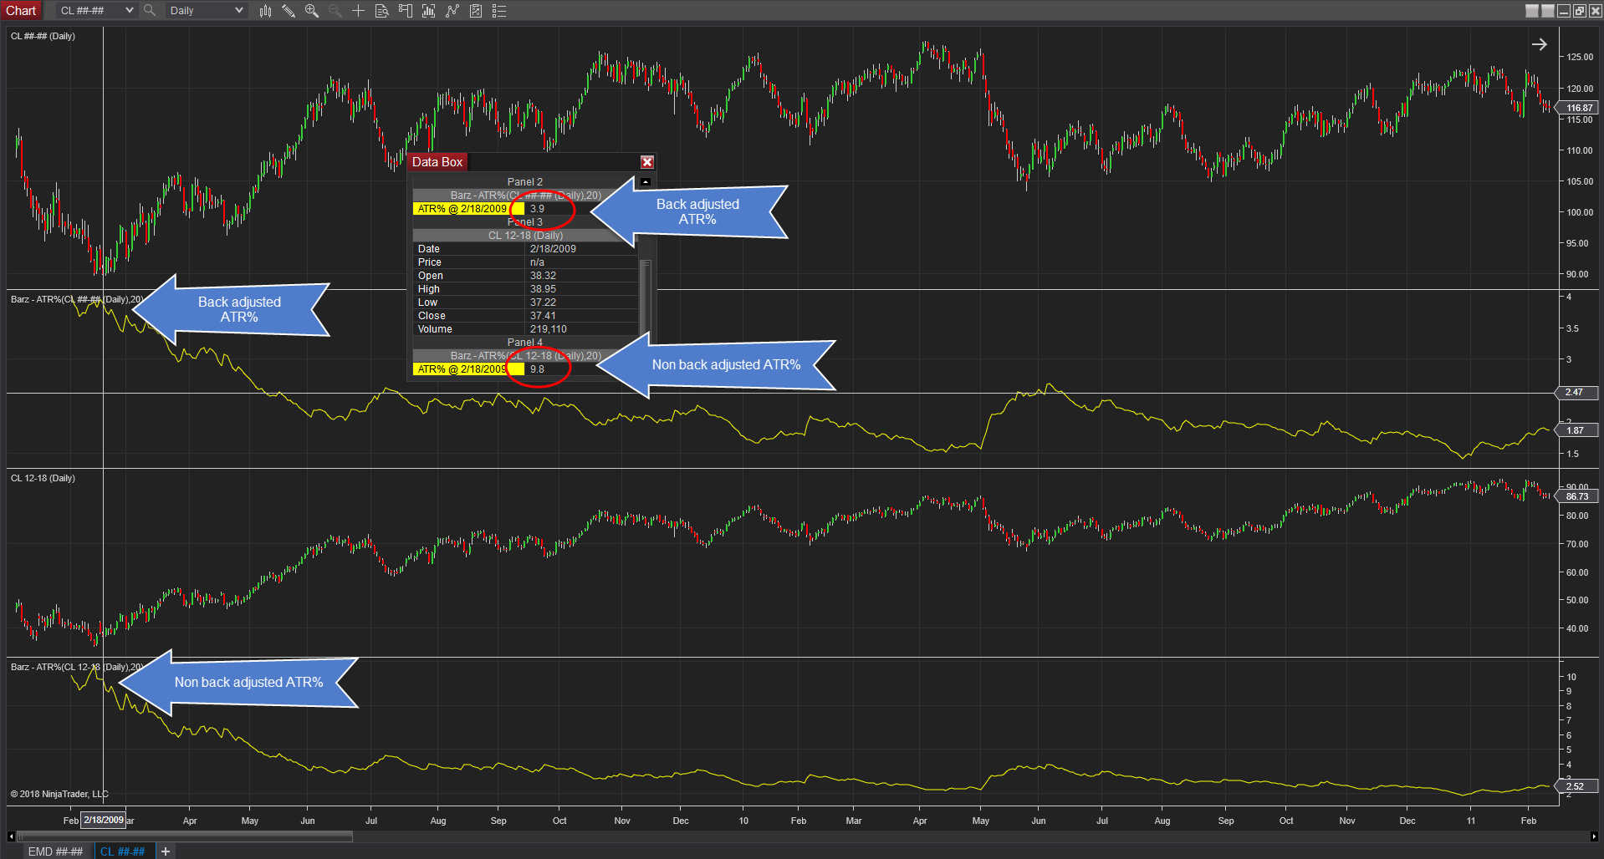The image size is (1604, 859).
Task: Click the CL 12-18 (Daily) panel label
Action: click(43, 478)
